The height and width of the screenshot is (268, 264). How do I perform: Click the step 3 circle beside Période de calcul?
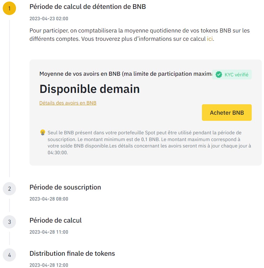click(x=9, y=222)
